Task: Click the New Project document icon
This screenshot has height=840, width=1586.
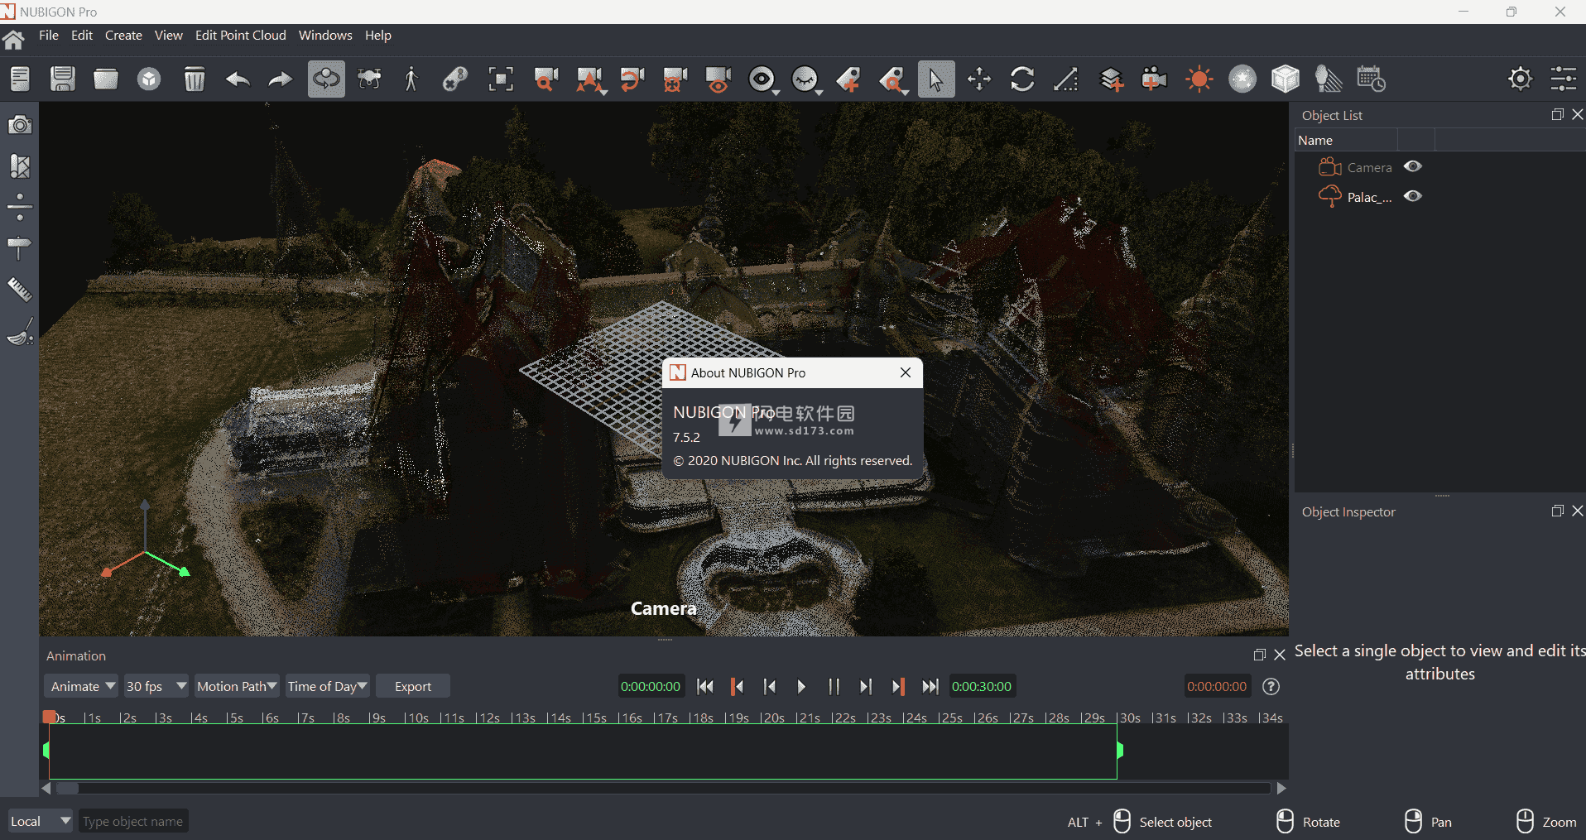Action: [x=20, y=79]
